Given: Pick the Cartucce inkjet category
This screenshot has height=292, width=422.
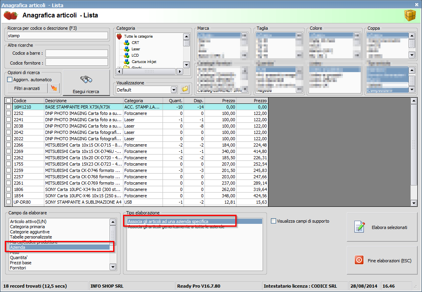Looking at the screenshot, I should (x=144, y=62).
